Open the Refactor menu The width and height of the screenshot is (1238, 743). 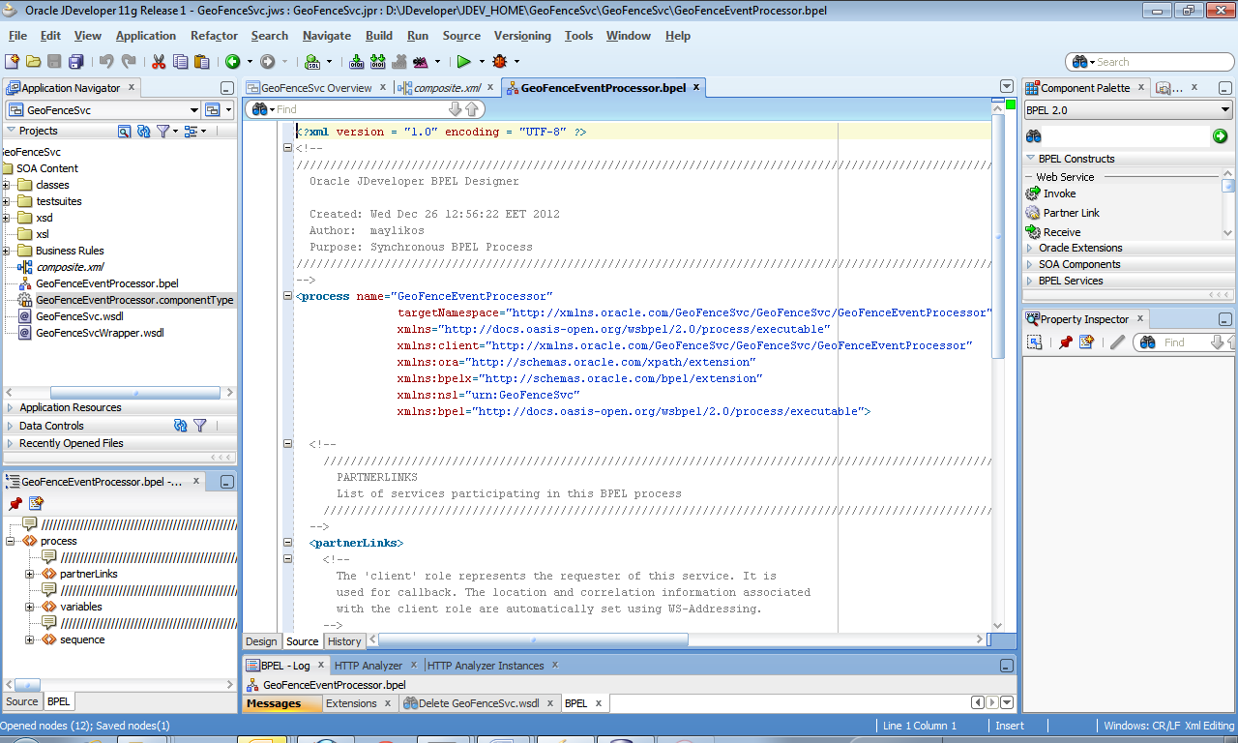[x=214, y=36]
